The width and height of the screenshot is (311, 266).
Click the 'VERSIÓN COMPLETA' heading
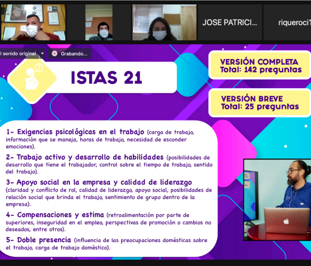tap(259, 62)
